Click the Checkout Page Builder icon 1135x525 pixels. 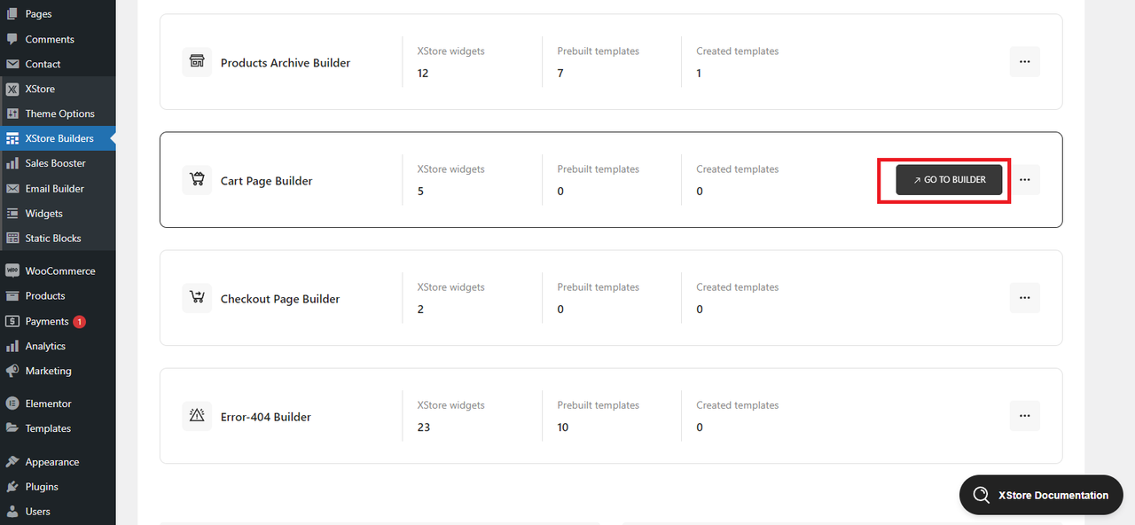point(197,298)
